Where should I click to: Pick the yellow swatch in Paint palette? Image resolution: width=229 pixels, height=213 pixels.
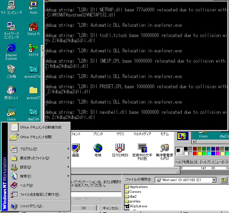pos(199,154)
